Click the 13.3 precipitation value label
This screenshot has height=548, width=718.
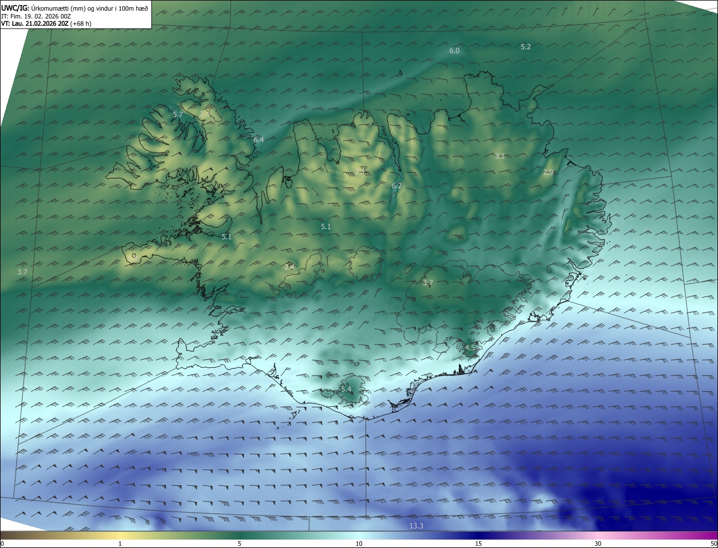[416, 526]
